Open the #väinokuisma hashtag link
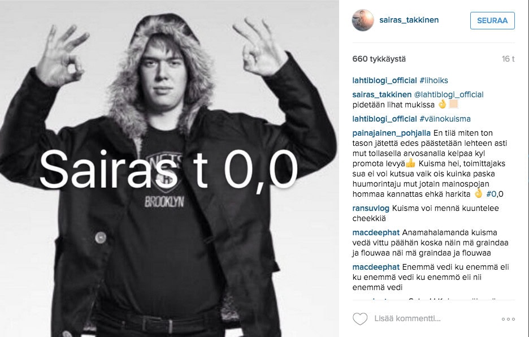The width and height of the screenshot is (529, 337). [x=445, y=119]
